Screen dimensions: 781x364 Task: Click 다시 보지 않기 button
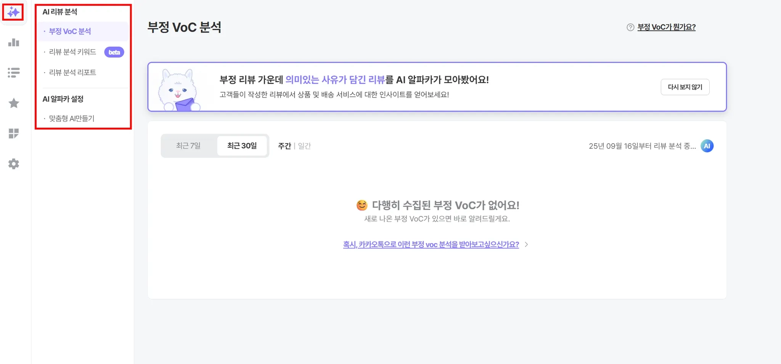click(685, 87)
